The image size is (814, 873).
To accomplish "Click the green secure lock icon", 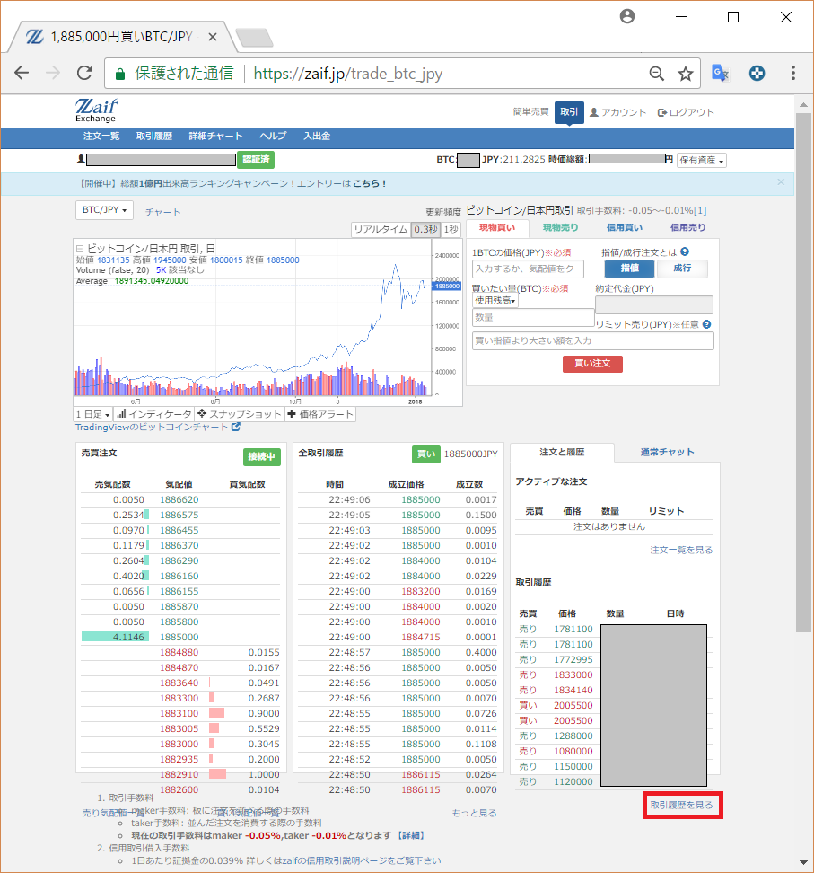I will point(119,74).
